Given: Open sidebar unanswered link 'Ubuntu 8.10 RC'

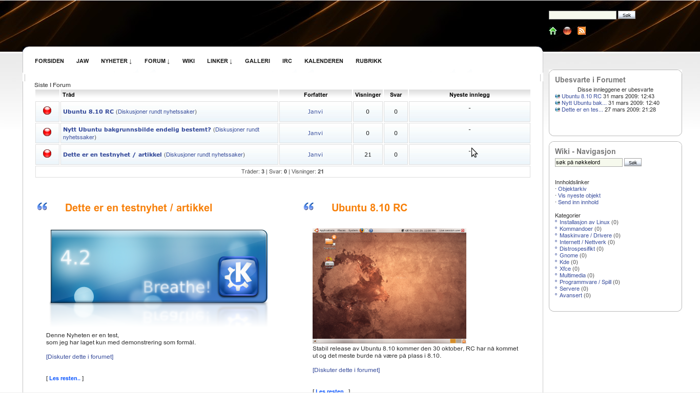Looking at the screenshot, I should click(582, 96).
